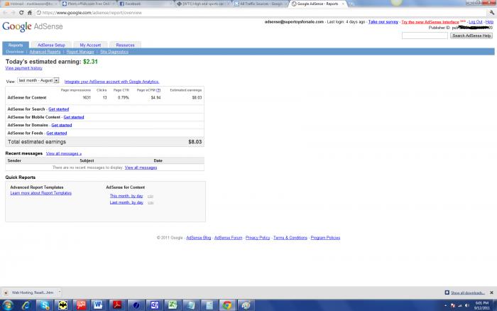Click the Google AdSense logo
The image size is (497, 311).
tap(33, 27)
